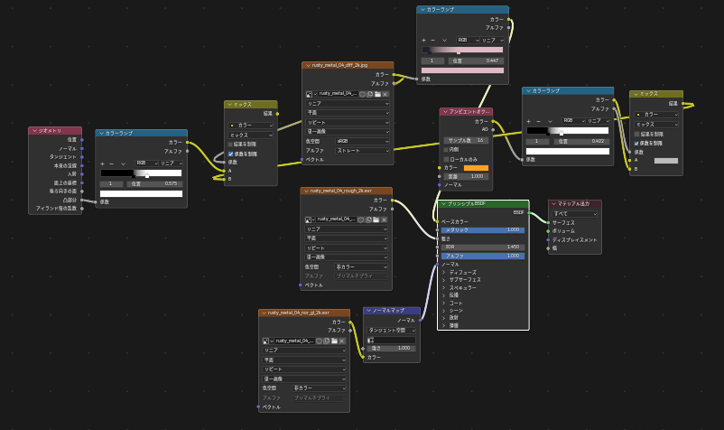
Task: Open image browse icon in nor_gl_2k.exr node
Action: (267, 341)
